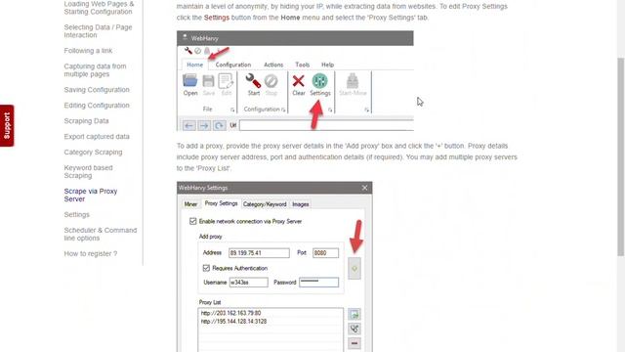Open the Keyword based Scraping topic
This screenshot has height=352, width=625.
[88, 172]
